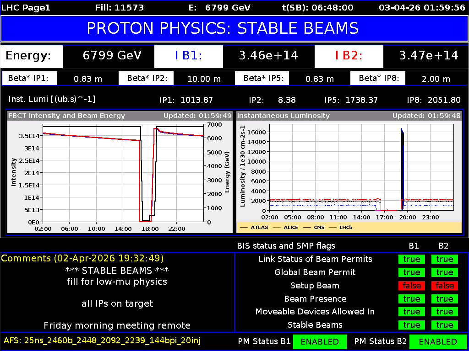The width and height of the screenshot is (469, 351).
Task: Toggle the CMS legend entry
Action: (x=319, y=227)
